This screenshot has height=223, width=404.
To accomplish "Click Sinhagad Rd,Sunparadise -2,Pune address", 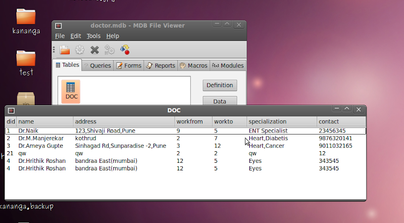I will [x=121, y=146].
